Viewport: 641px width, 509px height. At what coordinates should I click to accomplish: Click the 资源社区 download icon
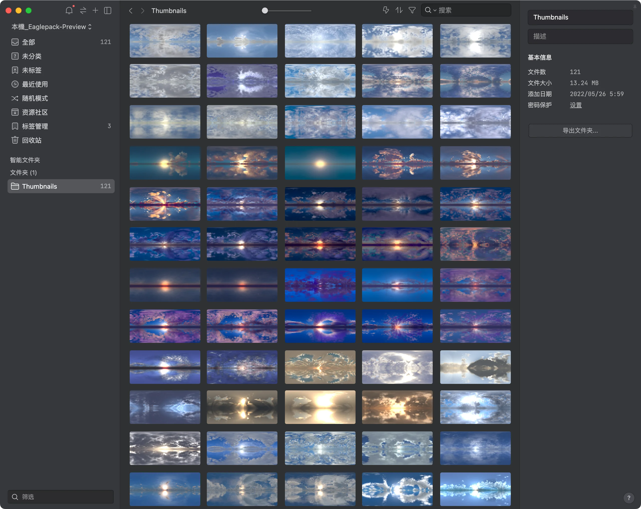(x=15, y=112)
